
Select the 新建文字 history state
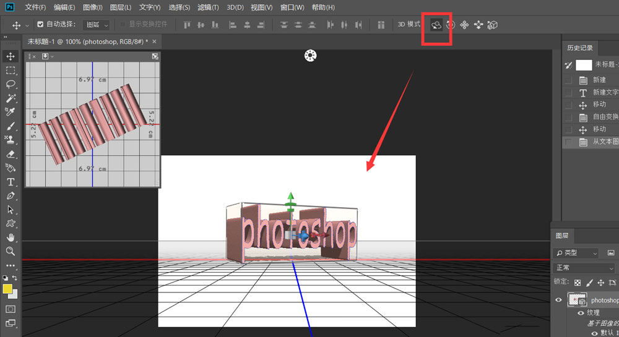point(605,92)
